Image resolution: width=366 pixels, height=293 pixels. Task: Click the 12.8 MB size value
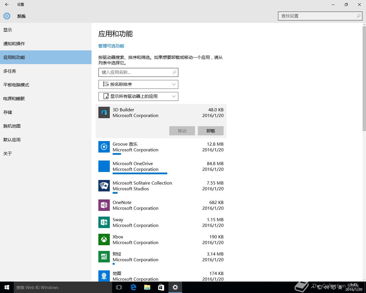(215, 144)
